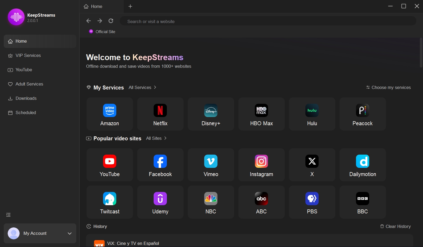423x247 pixels.
Task: Collapse the sidebar with the menu icon
Action: [8, 215]
